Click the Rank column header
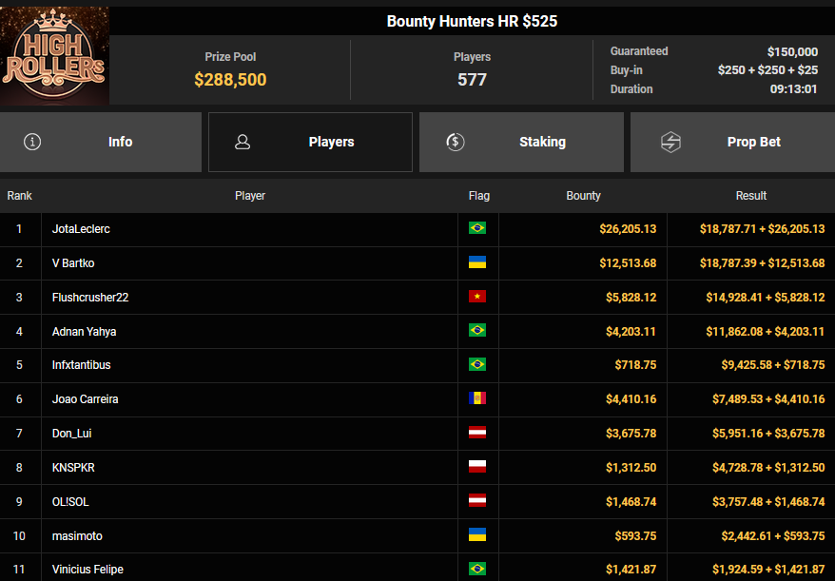Image resolution: width=835 pixels, height=581 pixels. coord(20,196)
